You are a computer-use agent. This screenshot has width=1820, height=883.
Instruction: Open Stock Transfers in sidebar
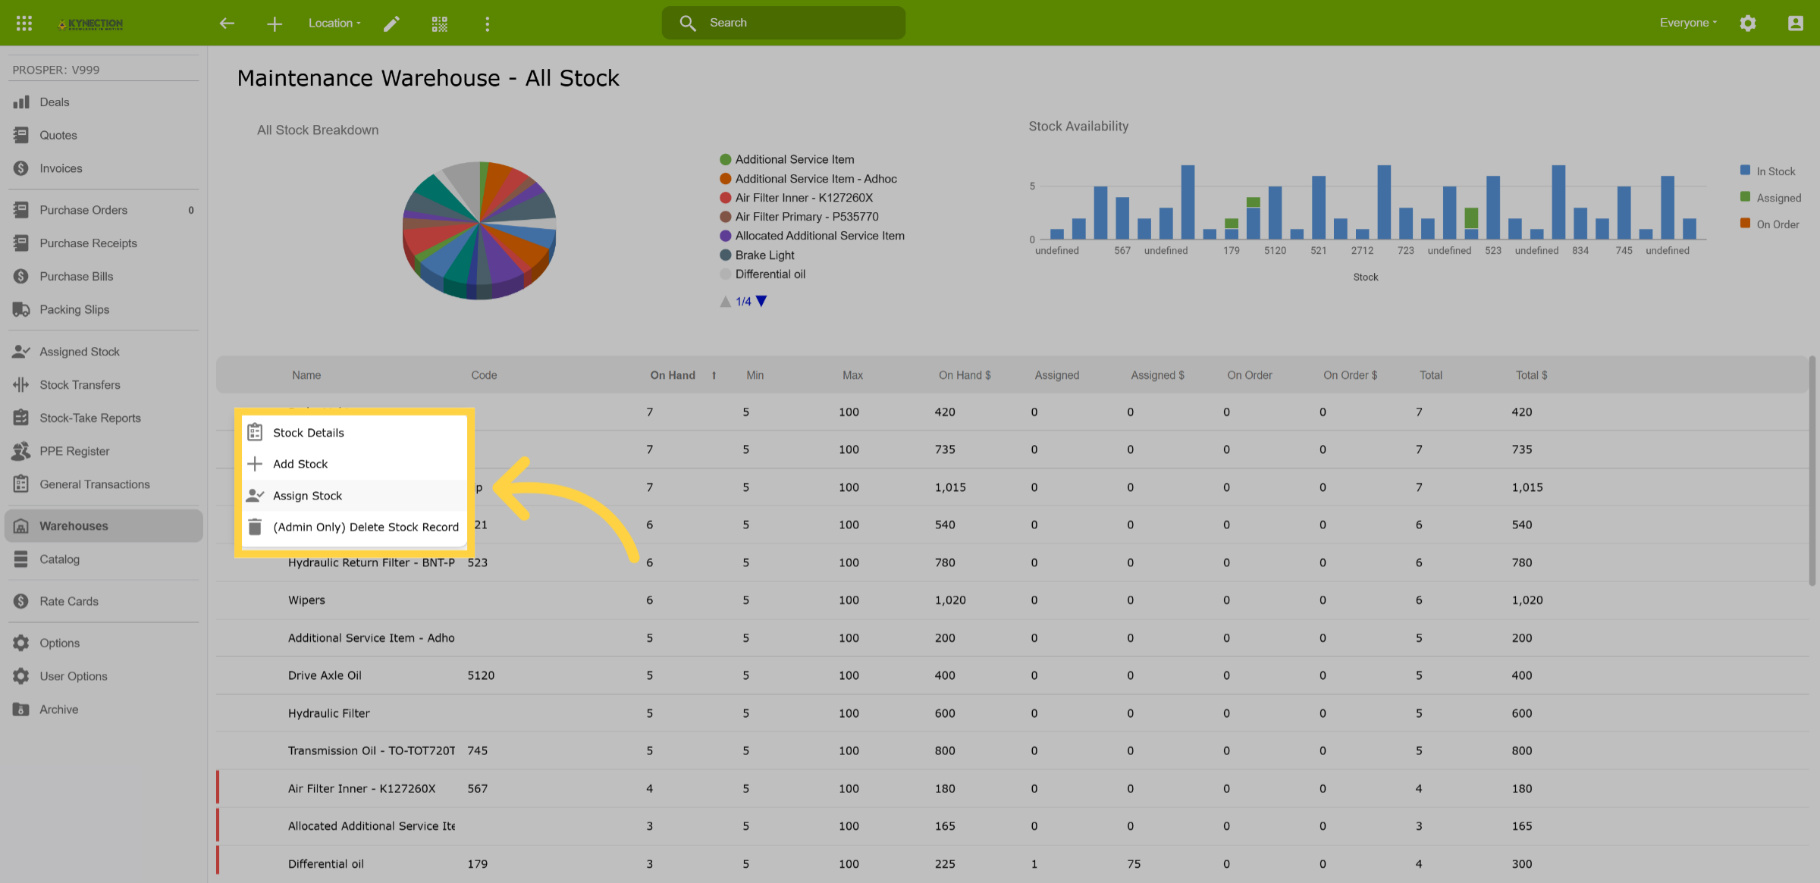click(80, 385)
